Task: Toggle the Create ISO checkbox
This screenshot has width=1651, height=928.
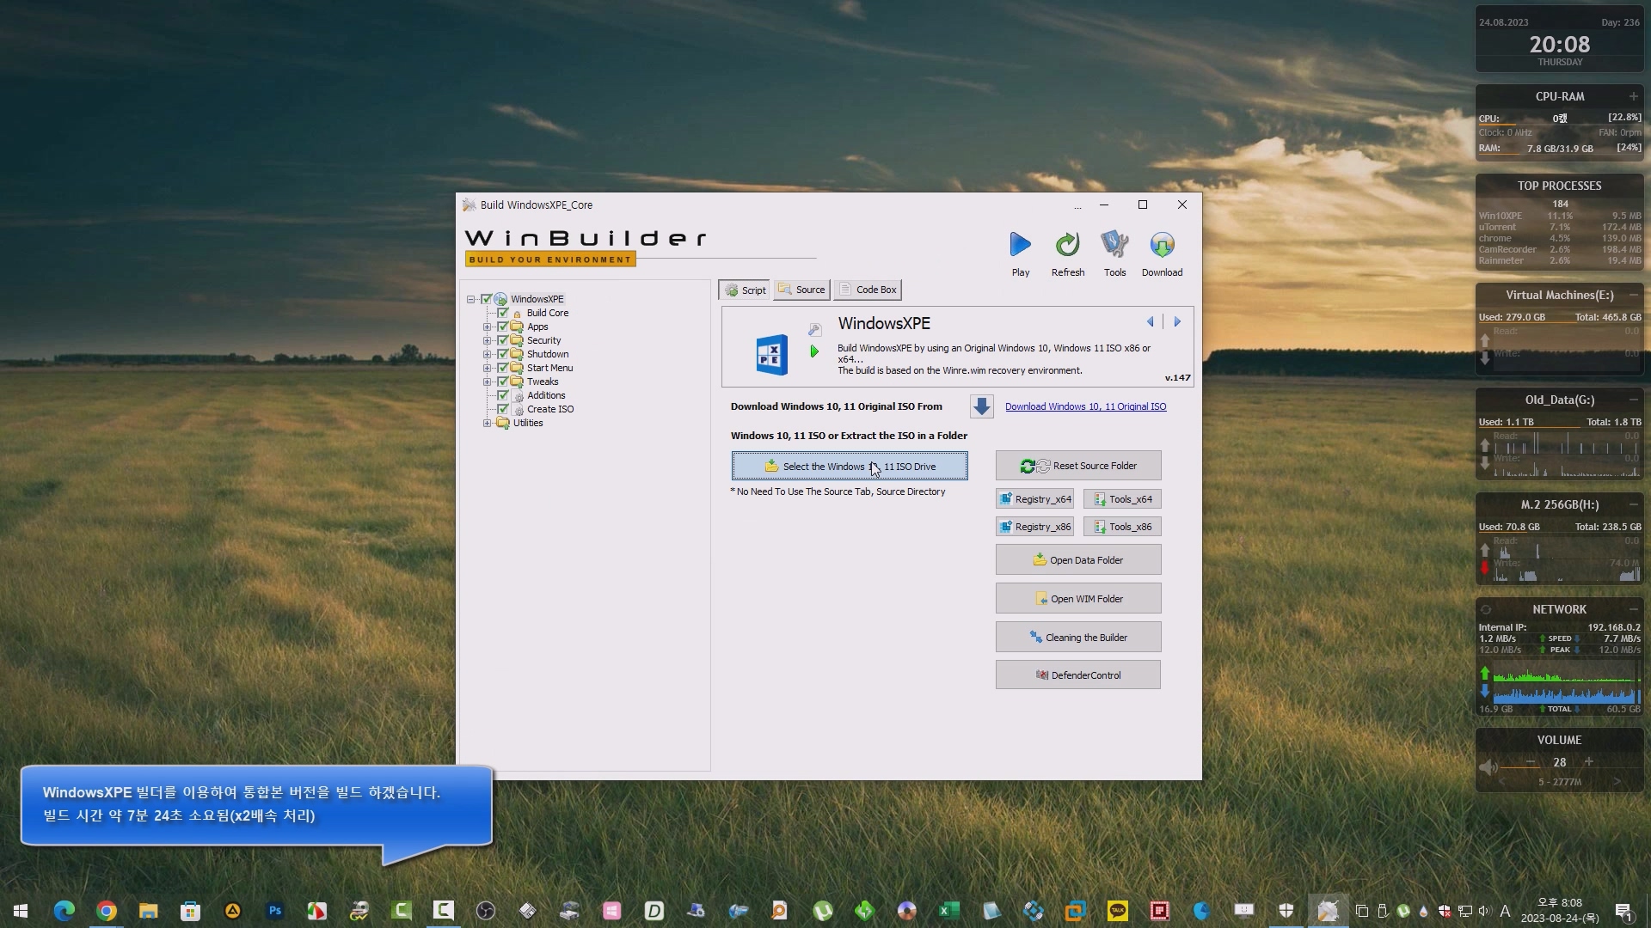Action: tap(502, 409)
